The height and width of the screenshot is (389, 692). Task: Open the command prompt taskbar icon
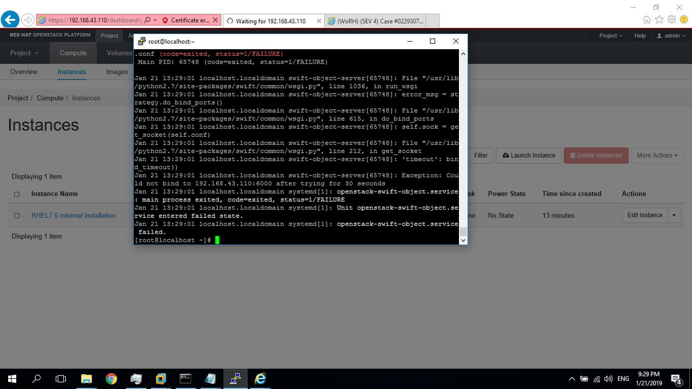pyautogui.click(x=185, y=379)
